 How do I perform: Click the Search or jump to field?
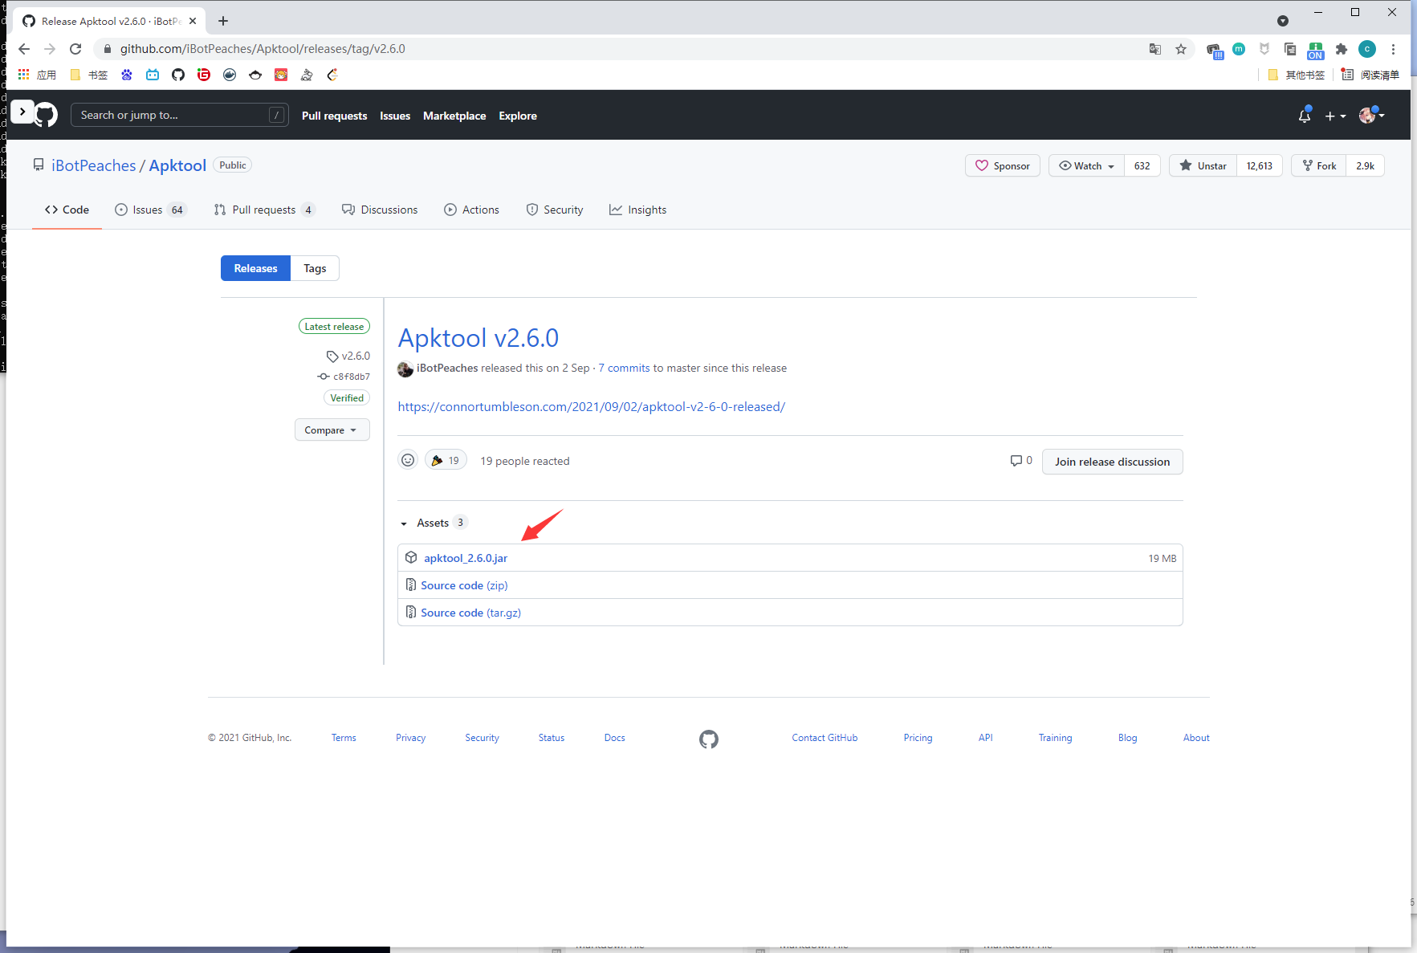[x=173, y=115]
